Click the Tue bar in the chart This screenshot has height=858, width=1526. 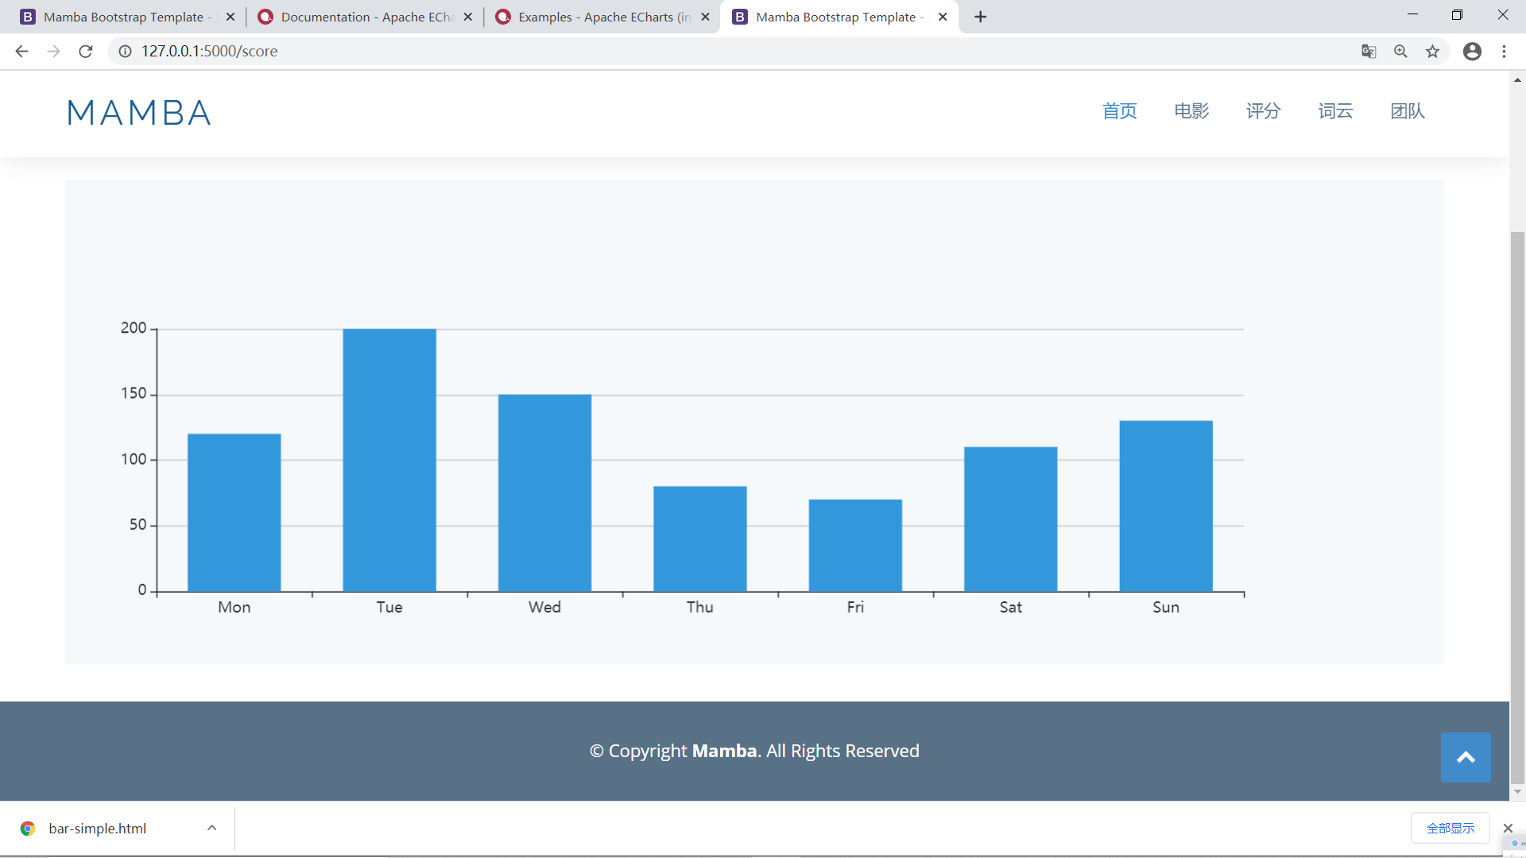[x=389, y=459]
